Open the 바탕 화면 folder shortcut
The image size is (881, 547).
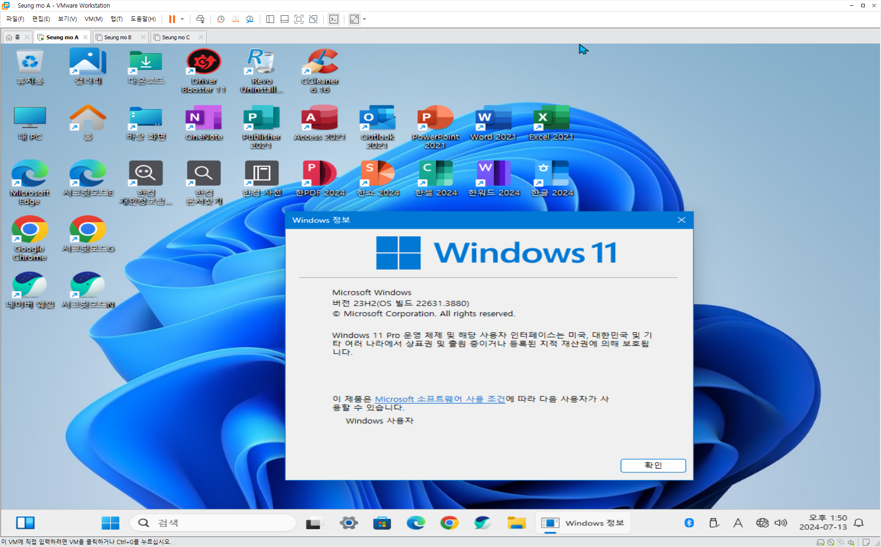click(146, 123)
